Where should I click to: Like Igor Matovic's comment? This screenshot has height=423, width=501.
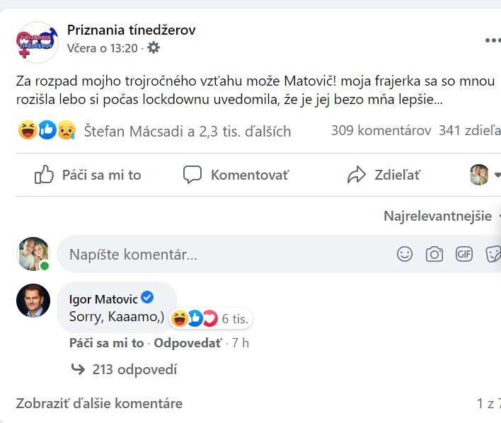point(105,344)
